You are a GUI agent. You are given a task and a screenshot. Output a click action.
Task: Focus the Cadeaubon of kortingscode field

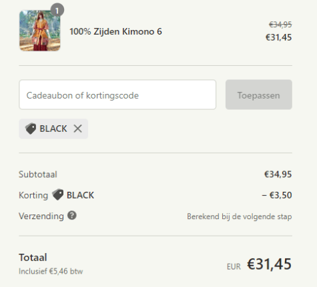point(117,95)
